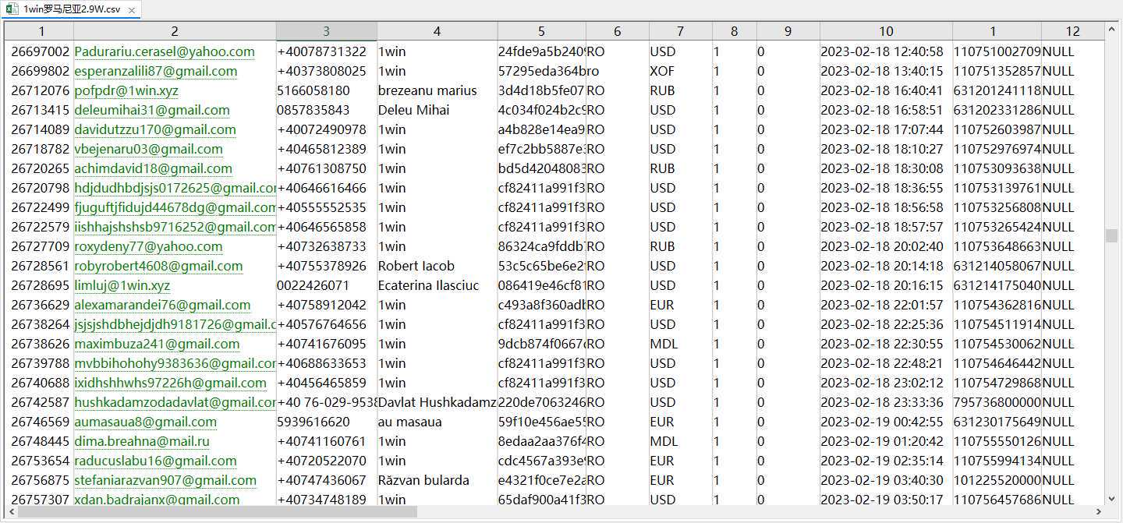Select column header 8
Image resolution: width=1123 pixels, height=523 pixels.
pos(734,31)
